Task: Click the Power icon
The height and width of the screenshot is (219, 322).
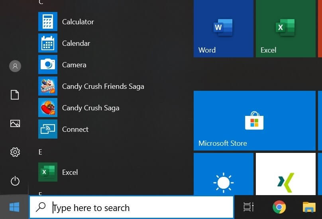Action: pyautogui.click(x=15, y=181)
